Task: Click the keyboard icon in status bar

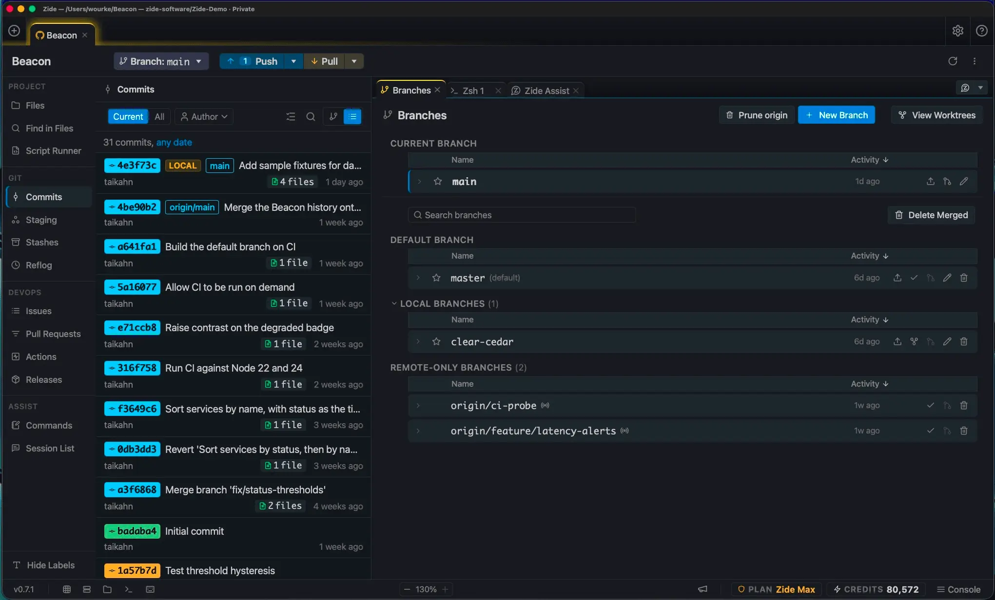Action: (x=150, y=589)
